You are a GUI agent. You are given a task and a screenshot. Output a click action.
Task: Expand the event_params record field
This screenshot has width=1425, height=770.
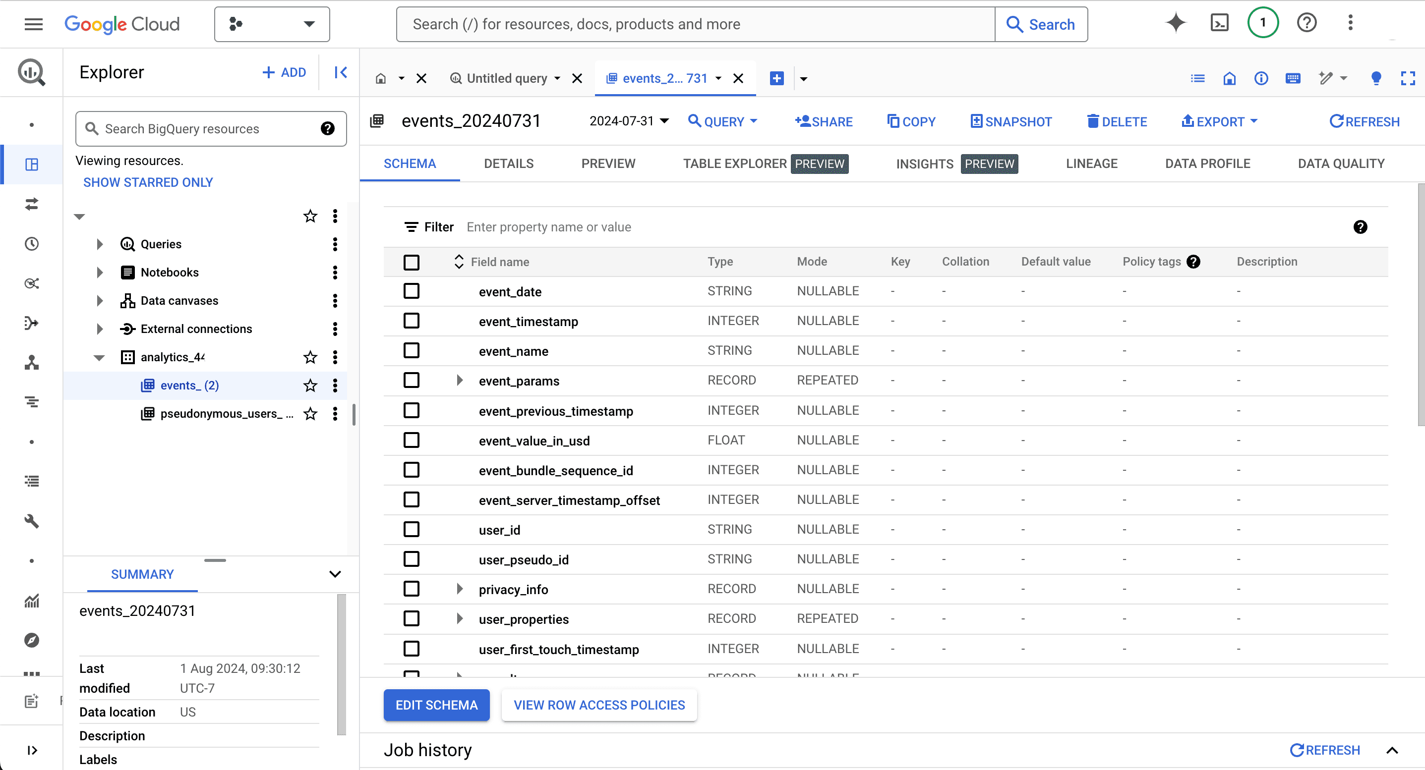pos(459,381)
